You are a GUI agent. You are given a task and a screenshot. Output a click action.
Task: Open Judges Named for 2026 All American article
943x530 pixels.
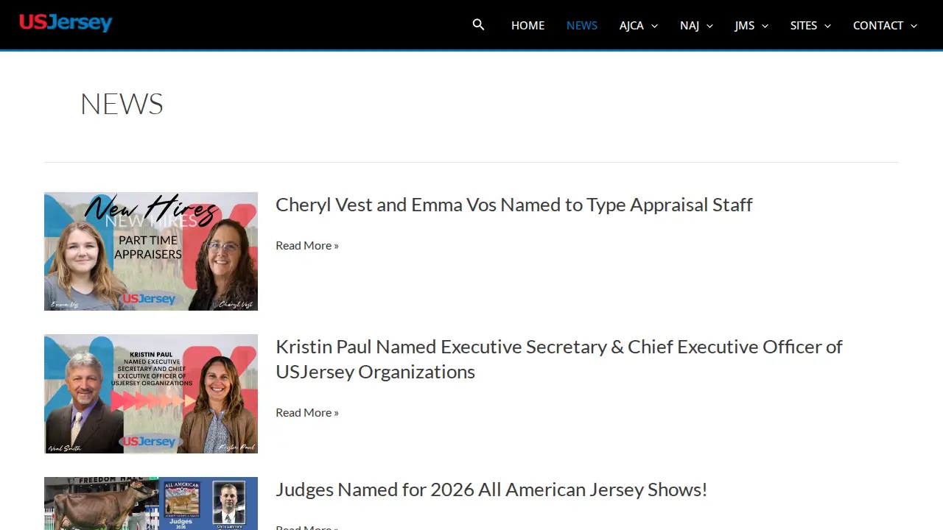(491, 490)
